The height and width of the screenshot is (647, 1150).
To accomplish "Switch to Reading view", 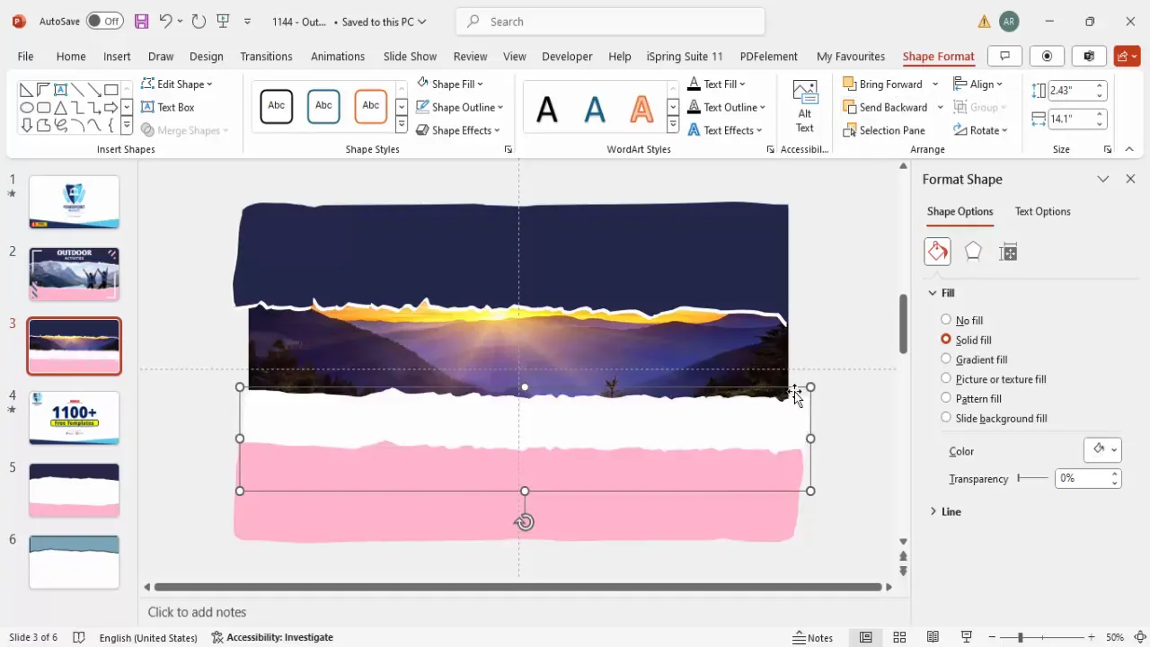I will tap(933, 637).
